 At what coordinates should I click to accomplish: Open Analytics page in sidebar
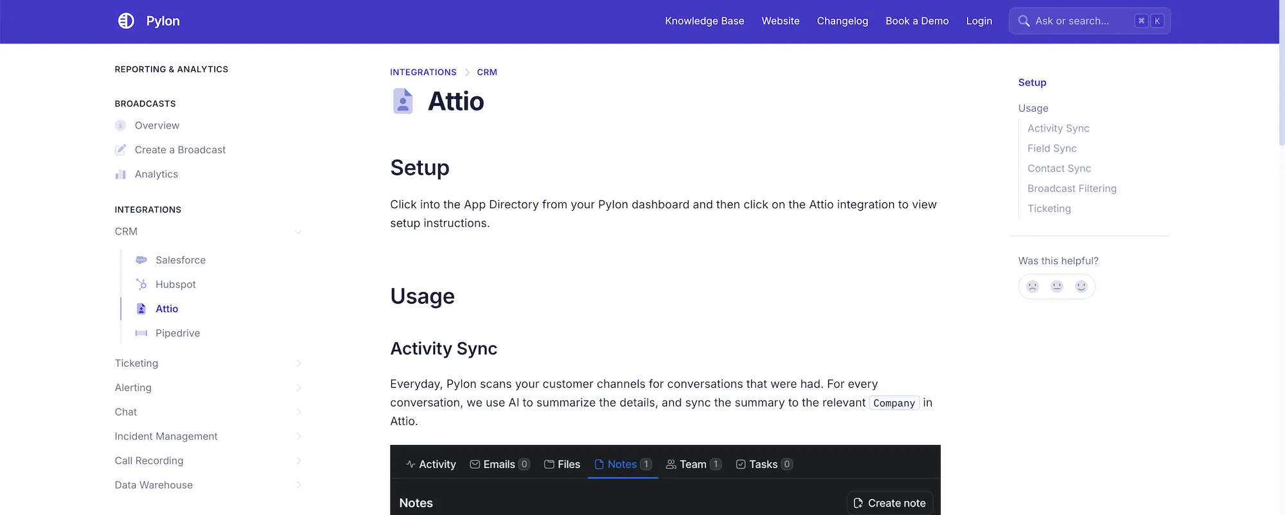156,174
